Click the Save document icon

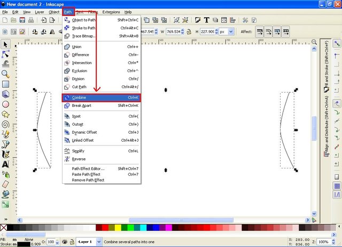22,20
